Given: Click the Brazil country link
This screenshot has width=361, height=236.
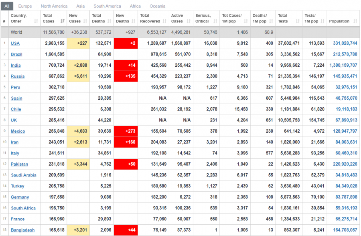Looking at the screenshot, I should coord(16,54).
